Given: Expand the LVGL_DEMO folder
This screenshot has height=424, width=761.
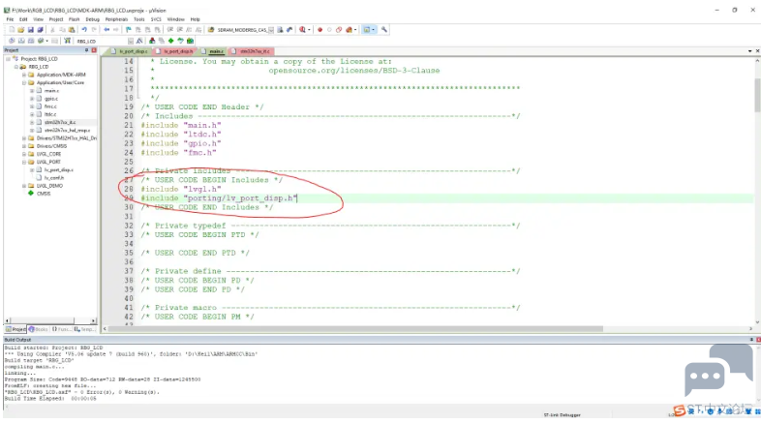Looking at the screenshot, I should click(24, 186).
